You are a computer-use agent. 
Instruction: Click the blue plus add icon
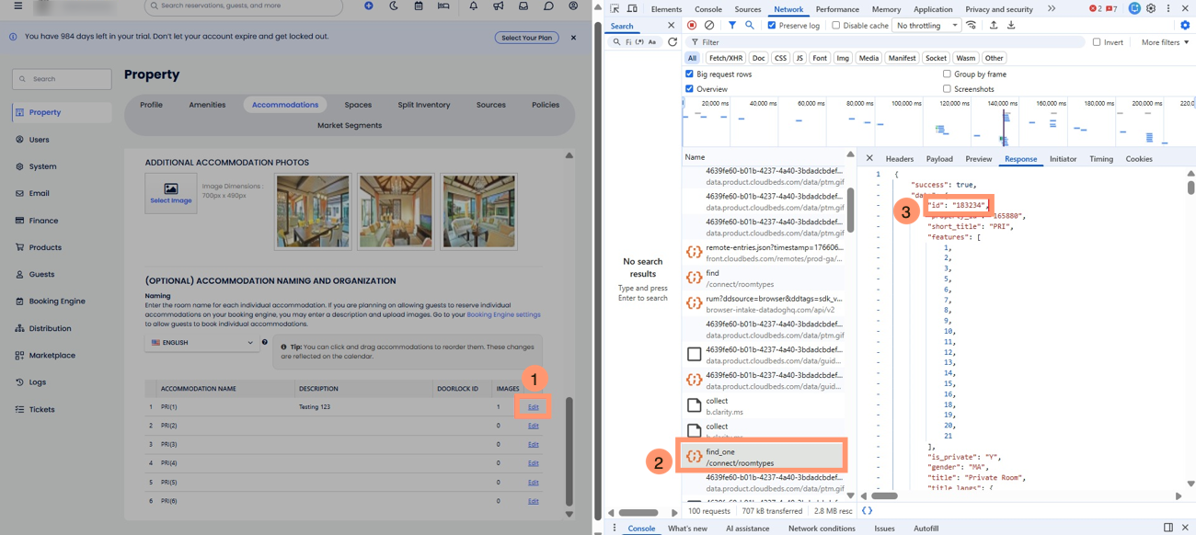click(368, 6)
